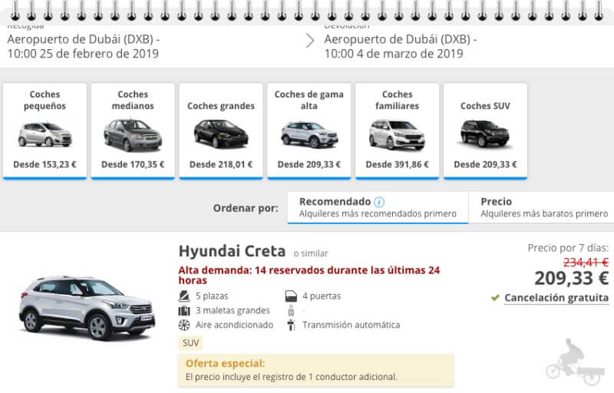The width and height of the screenshot is (614, 393).
Task: Select the Coches grandes category card
Action: tap(221, 130)
